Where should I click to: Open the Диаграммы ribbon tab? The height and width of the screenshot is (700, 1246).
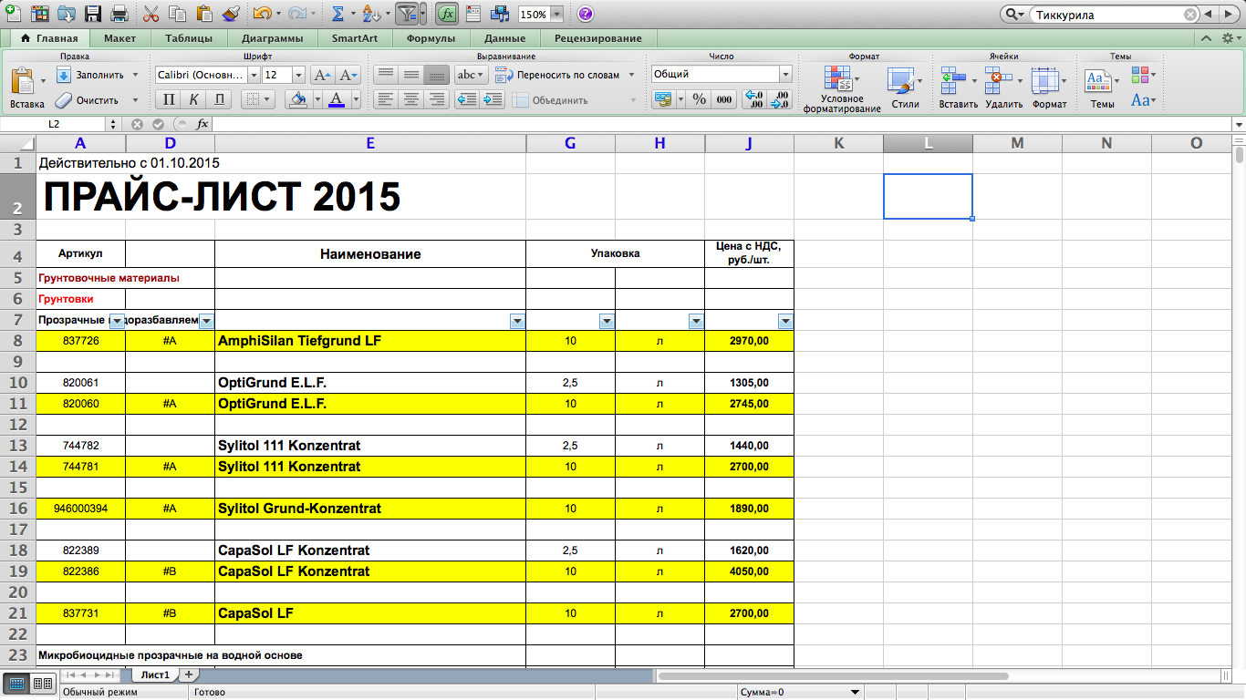pos(272,38)
